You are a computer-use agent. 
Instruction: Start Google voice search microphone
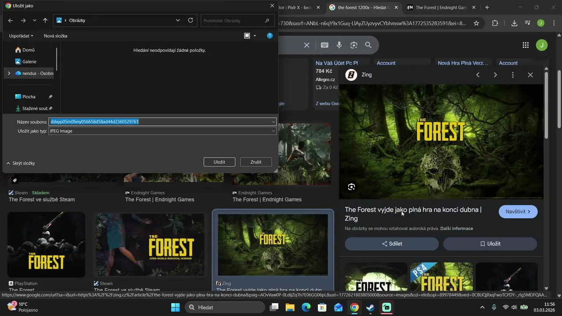click(339, 45)
